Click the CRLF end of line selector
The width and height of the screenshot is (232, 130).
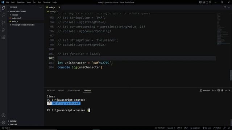[x=186, y=128]
